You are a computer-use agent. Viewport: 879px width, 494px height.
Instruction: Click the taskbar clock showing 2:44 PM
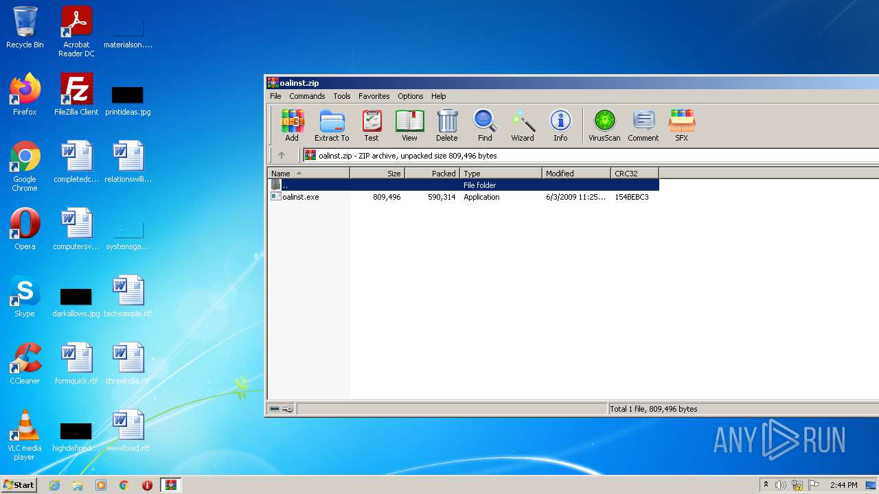(843, 485)
